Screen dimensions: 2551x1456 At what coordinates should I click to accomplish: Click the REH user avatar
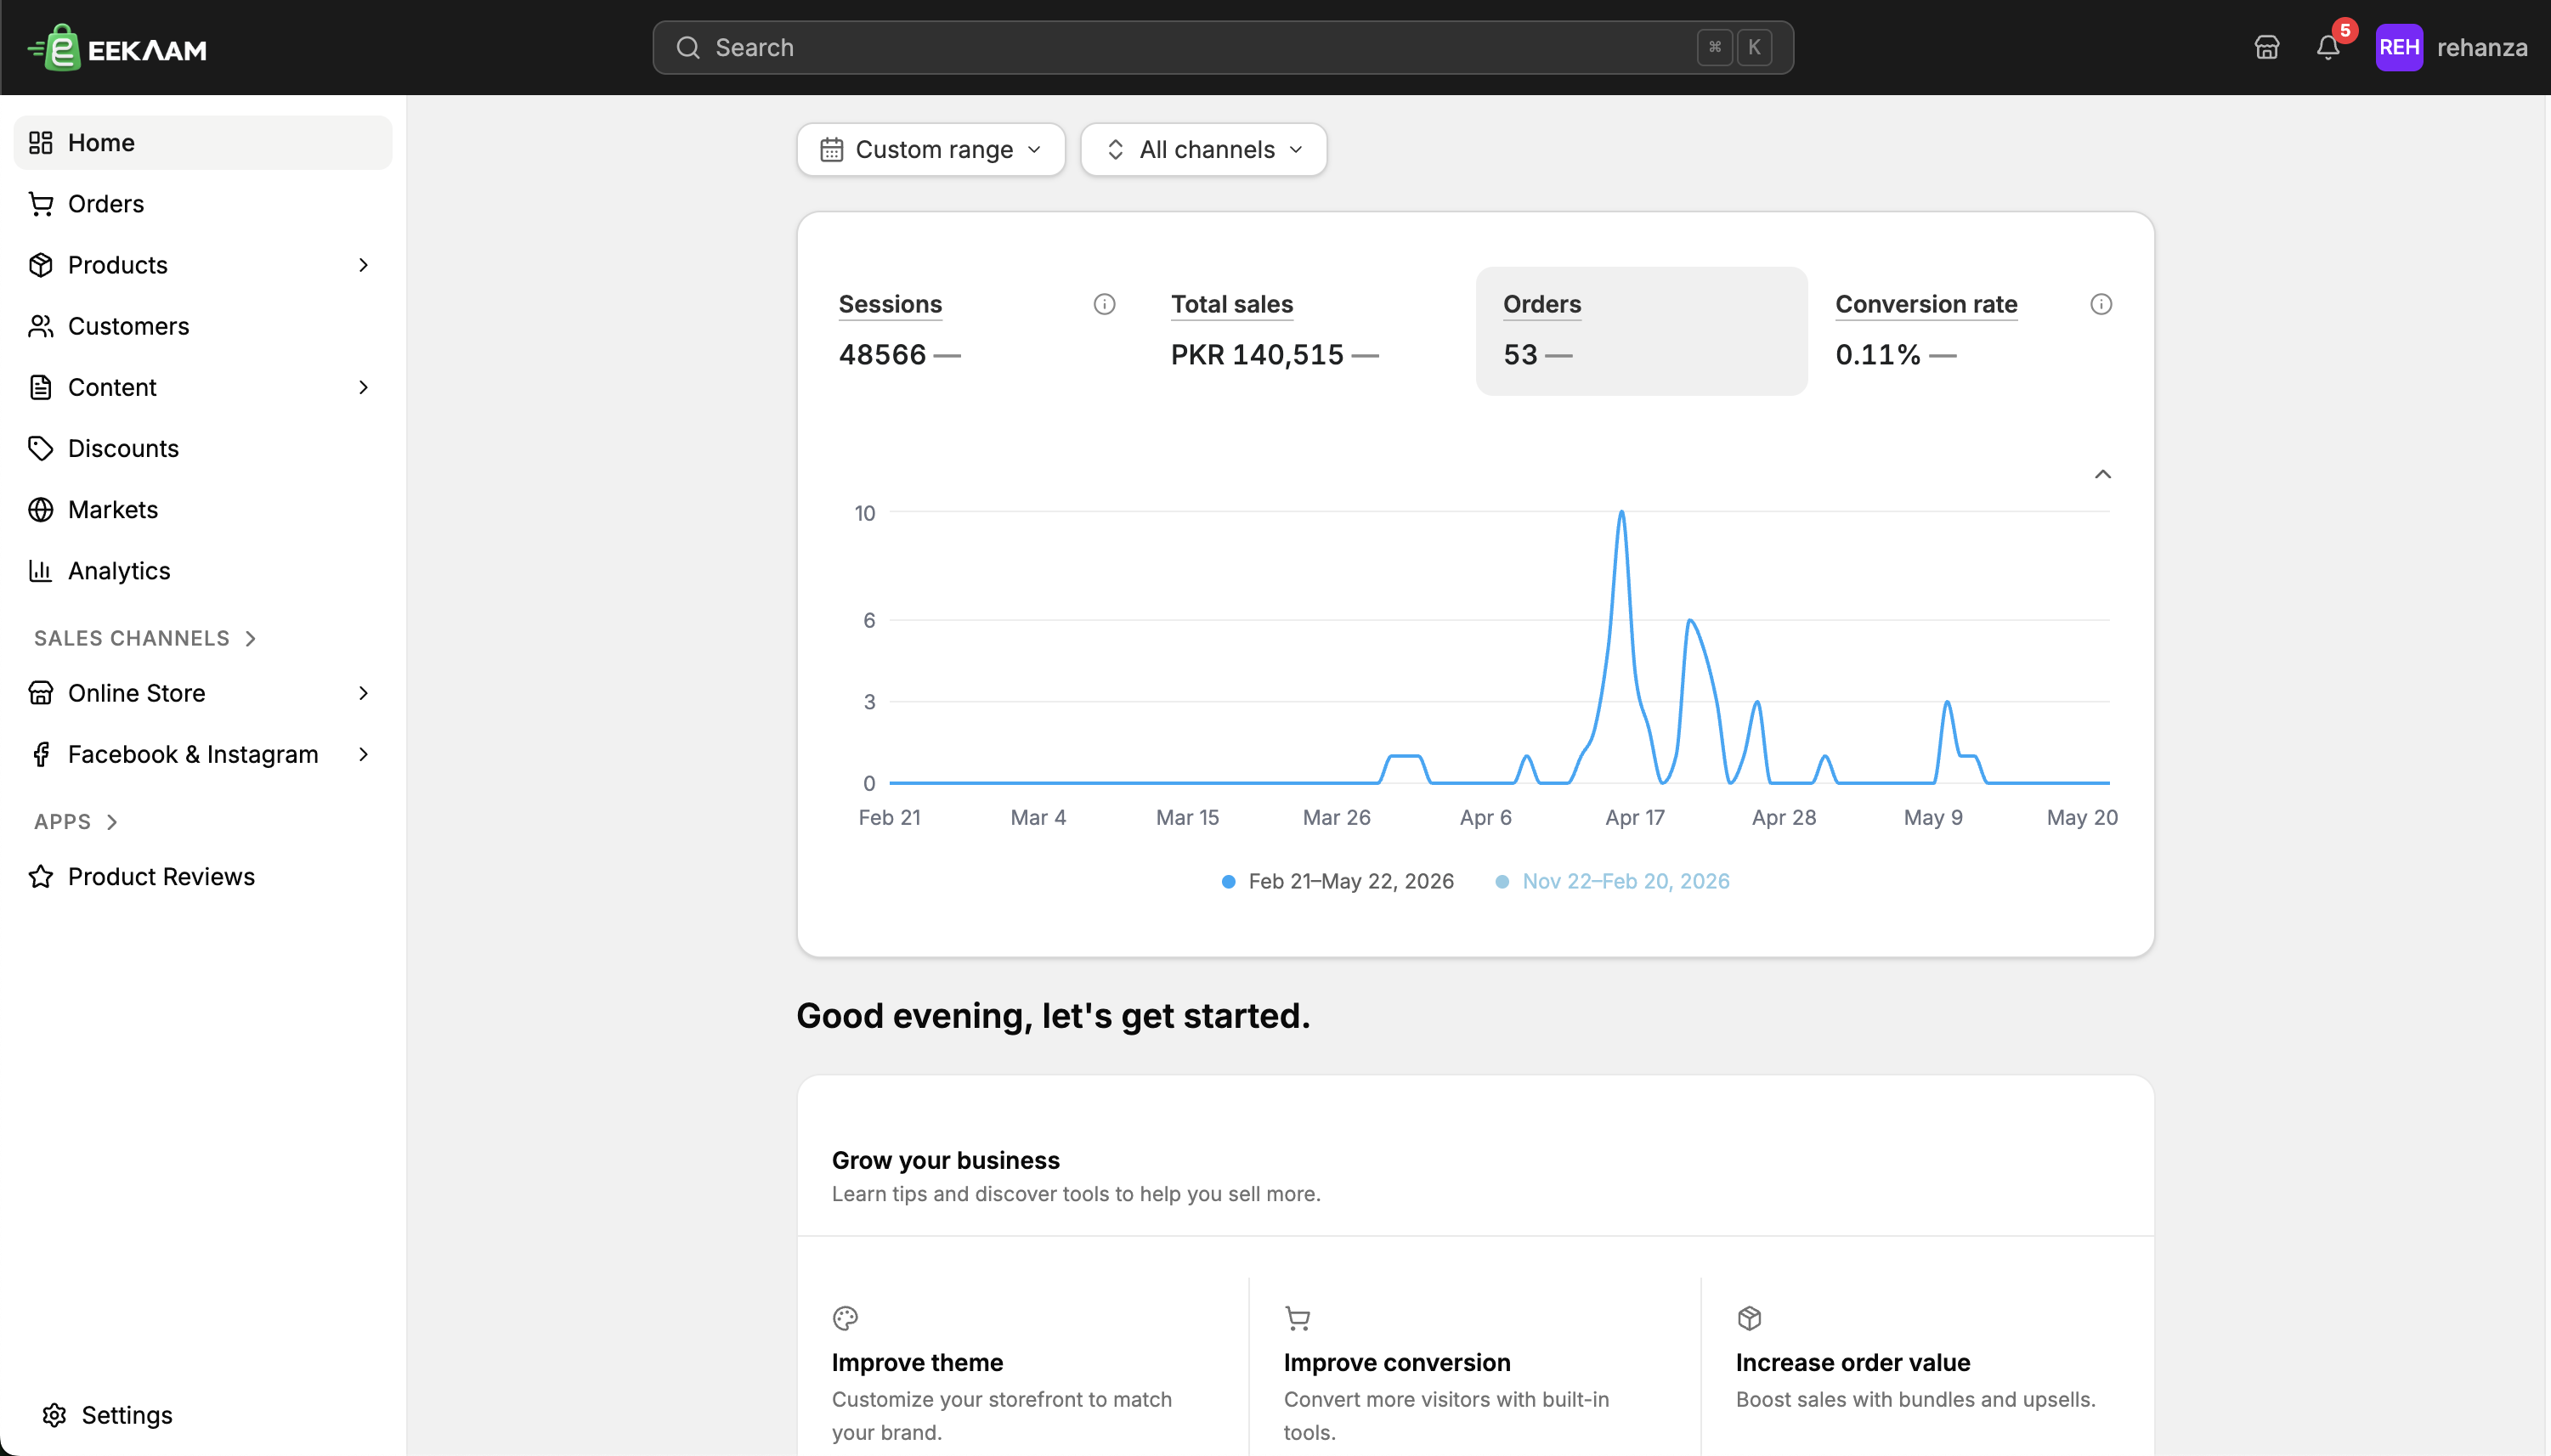tap(2399, 47)
